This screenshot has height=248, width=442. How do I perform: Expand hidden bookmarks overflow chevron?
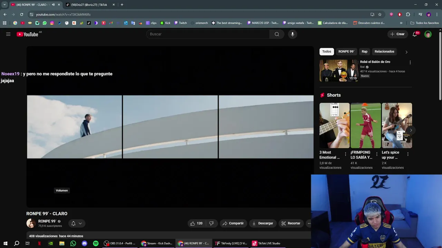tap(401, 23)
